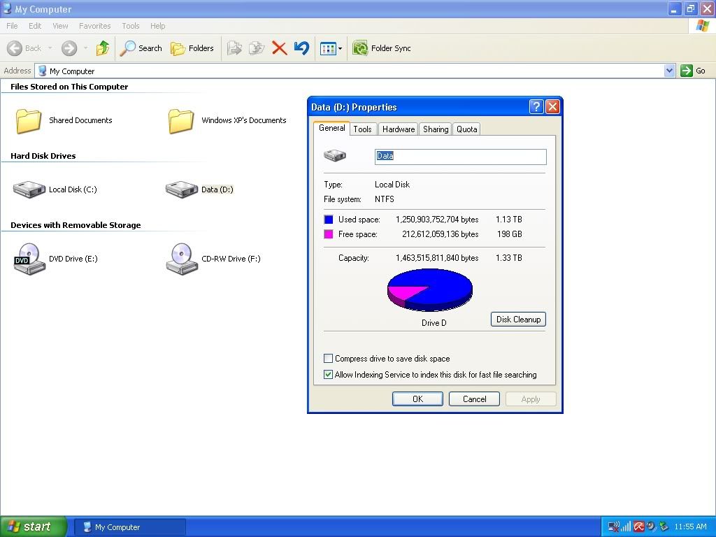Switch to the Hardware tab
The height and width of the screenshot is (537, 716).
399,129
